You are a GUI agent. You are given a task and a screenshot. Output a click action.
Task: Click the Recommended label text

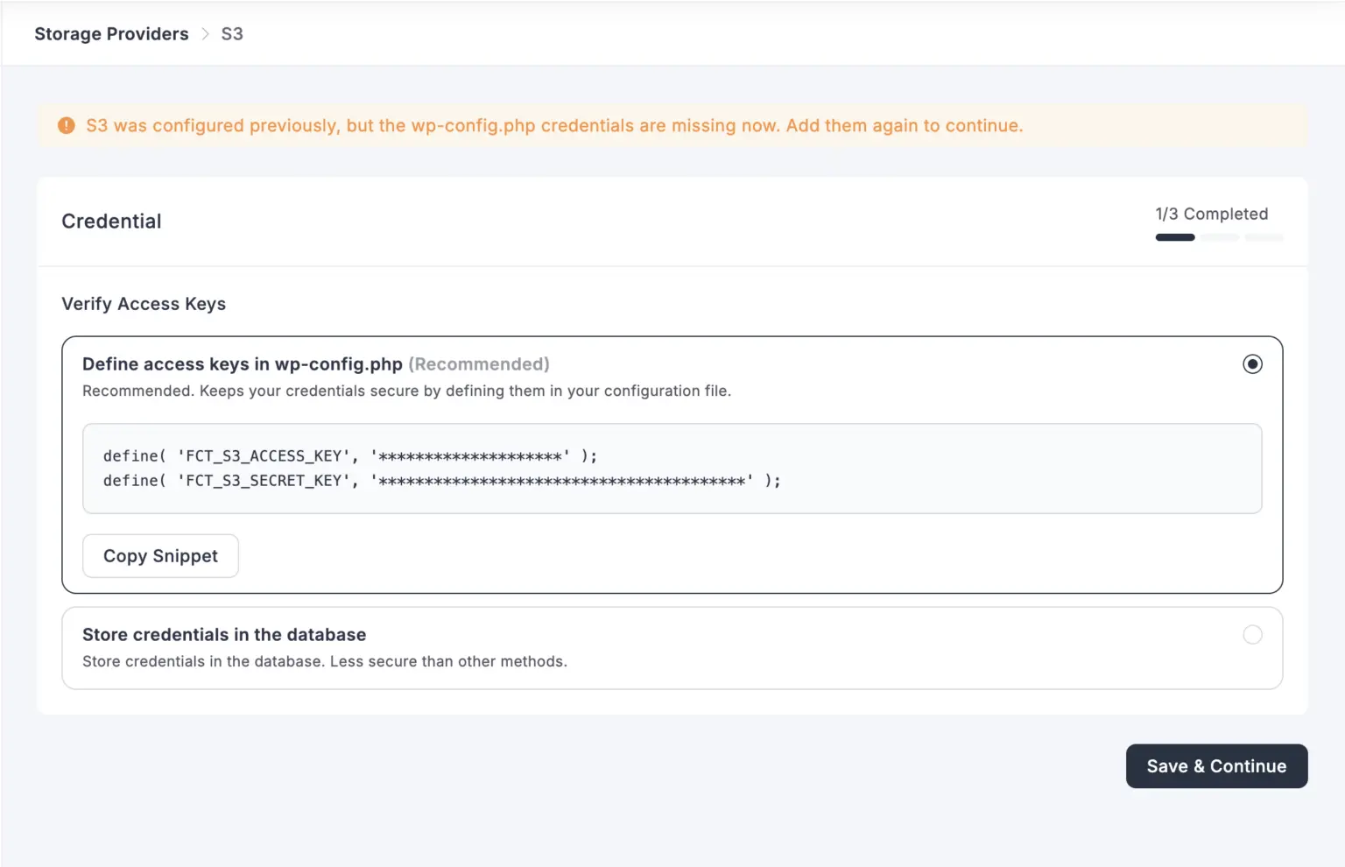point(479,363)
